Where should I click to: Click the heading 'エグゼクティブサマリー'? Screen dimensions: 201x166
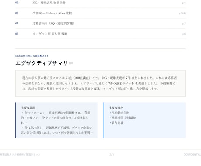point(44,63)
